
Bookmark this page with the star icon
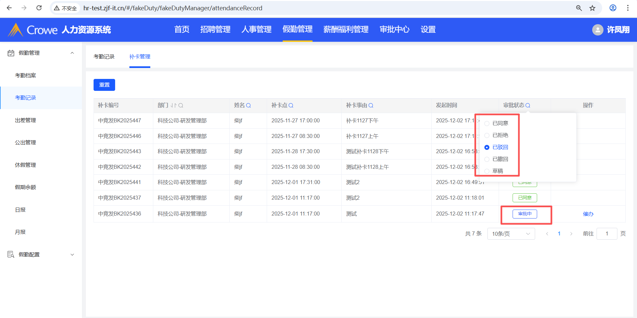pyautogui.click(x=593, y=8)
